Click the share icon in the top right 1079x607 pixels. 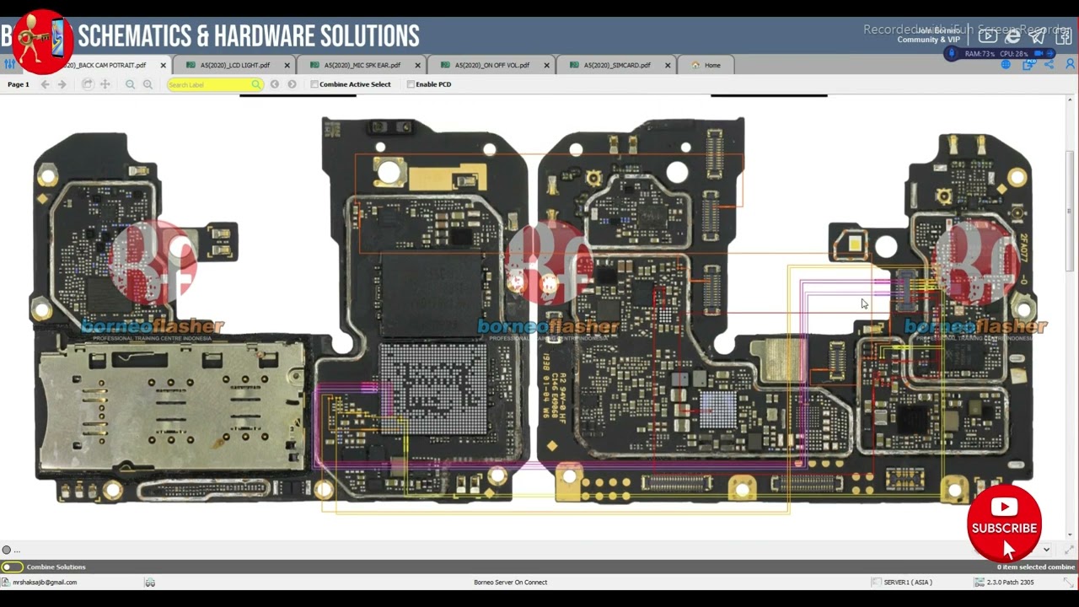click(x=1049, y=64)
